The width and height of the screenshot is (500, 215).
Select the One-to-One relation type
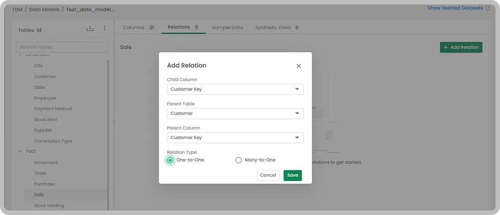(170, 160)
